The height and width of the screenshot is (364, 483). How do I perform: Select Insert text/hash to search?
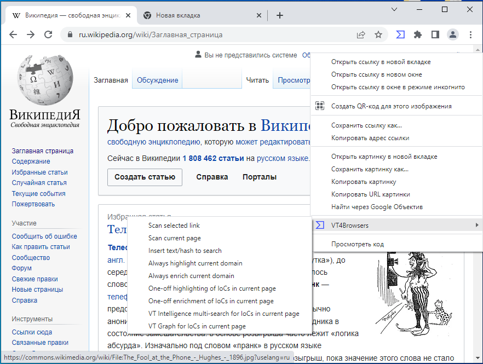tap(220, 251)
